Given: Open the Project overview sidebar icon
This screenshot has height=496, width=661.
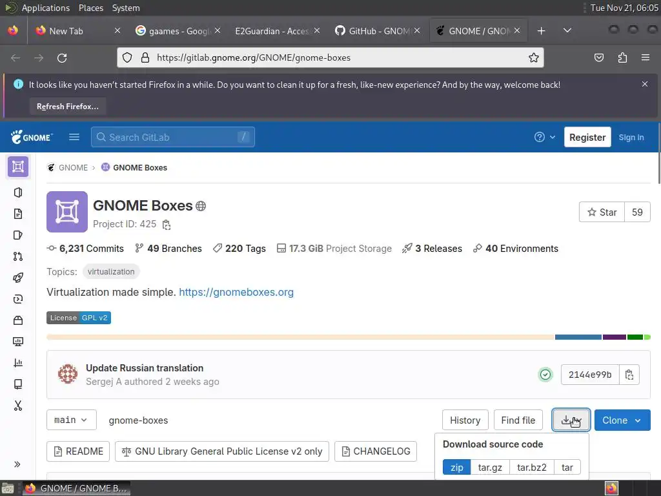Looking at the screenshot, I should click(17, 167).
